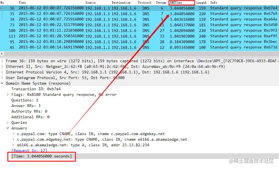Expand the c.paypal.com.edgekey.net CNAME answer
This screenshot has width=279, height=169.
click(x=13, y=139)
